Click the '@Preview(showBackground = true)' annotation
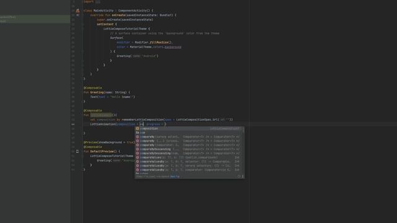Image resolution: width=397 pixels, height=223 pixels. click(x=109, y=142)
